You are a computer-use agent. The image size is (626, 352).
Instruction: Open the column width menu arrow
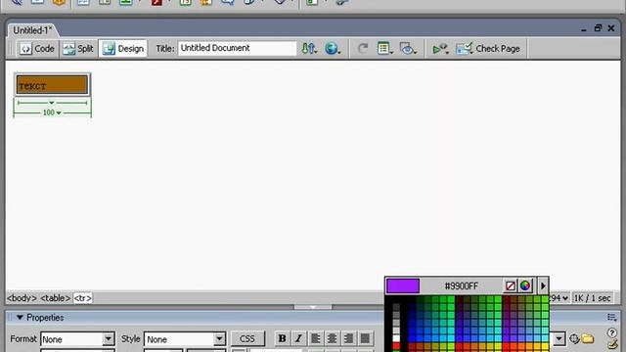coord(52,103)
